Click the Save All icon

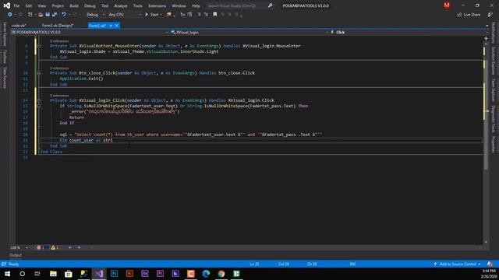55,15
